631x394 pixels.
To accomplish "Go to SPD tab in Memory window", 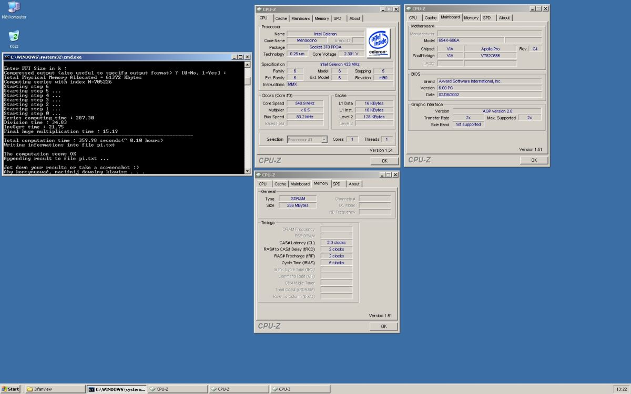I will pos(337,184).
